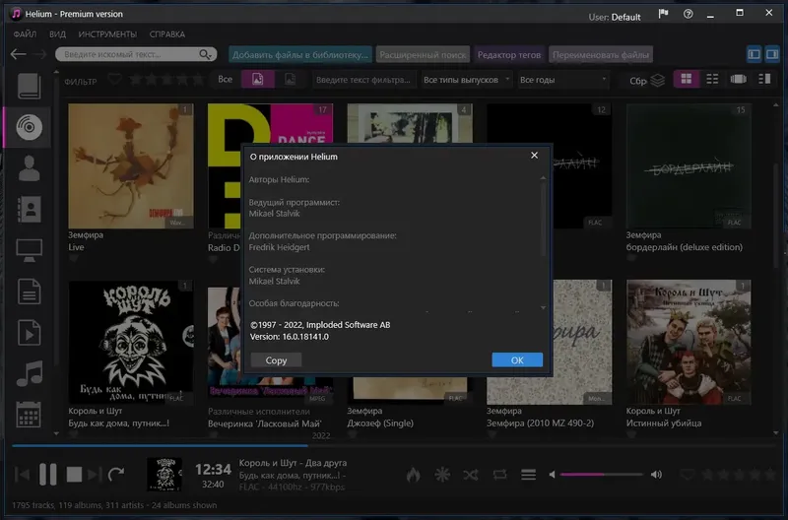Screen dimensions: 788x520
Task: Open the document list icon in sidebar
Action: [29, 292]
